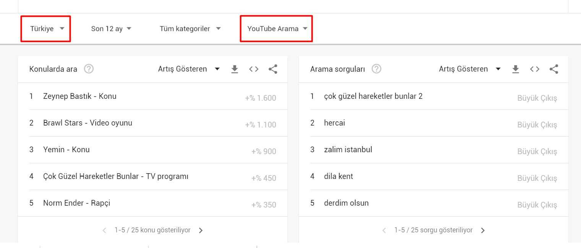This screenshot has height=248, width=581.
Task: Download the Arama sorguları query list
Action: 515,69
